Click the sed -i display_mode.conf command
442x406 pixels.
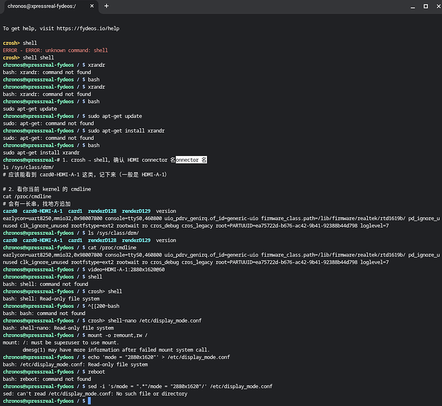pyautogui.click(x=180, y=386)
